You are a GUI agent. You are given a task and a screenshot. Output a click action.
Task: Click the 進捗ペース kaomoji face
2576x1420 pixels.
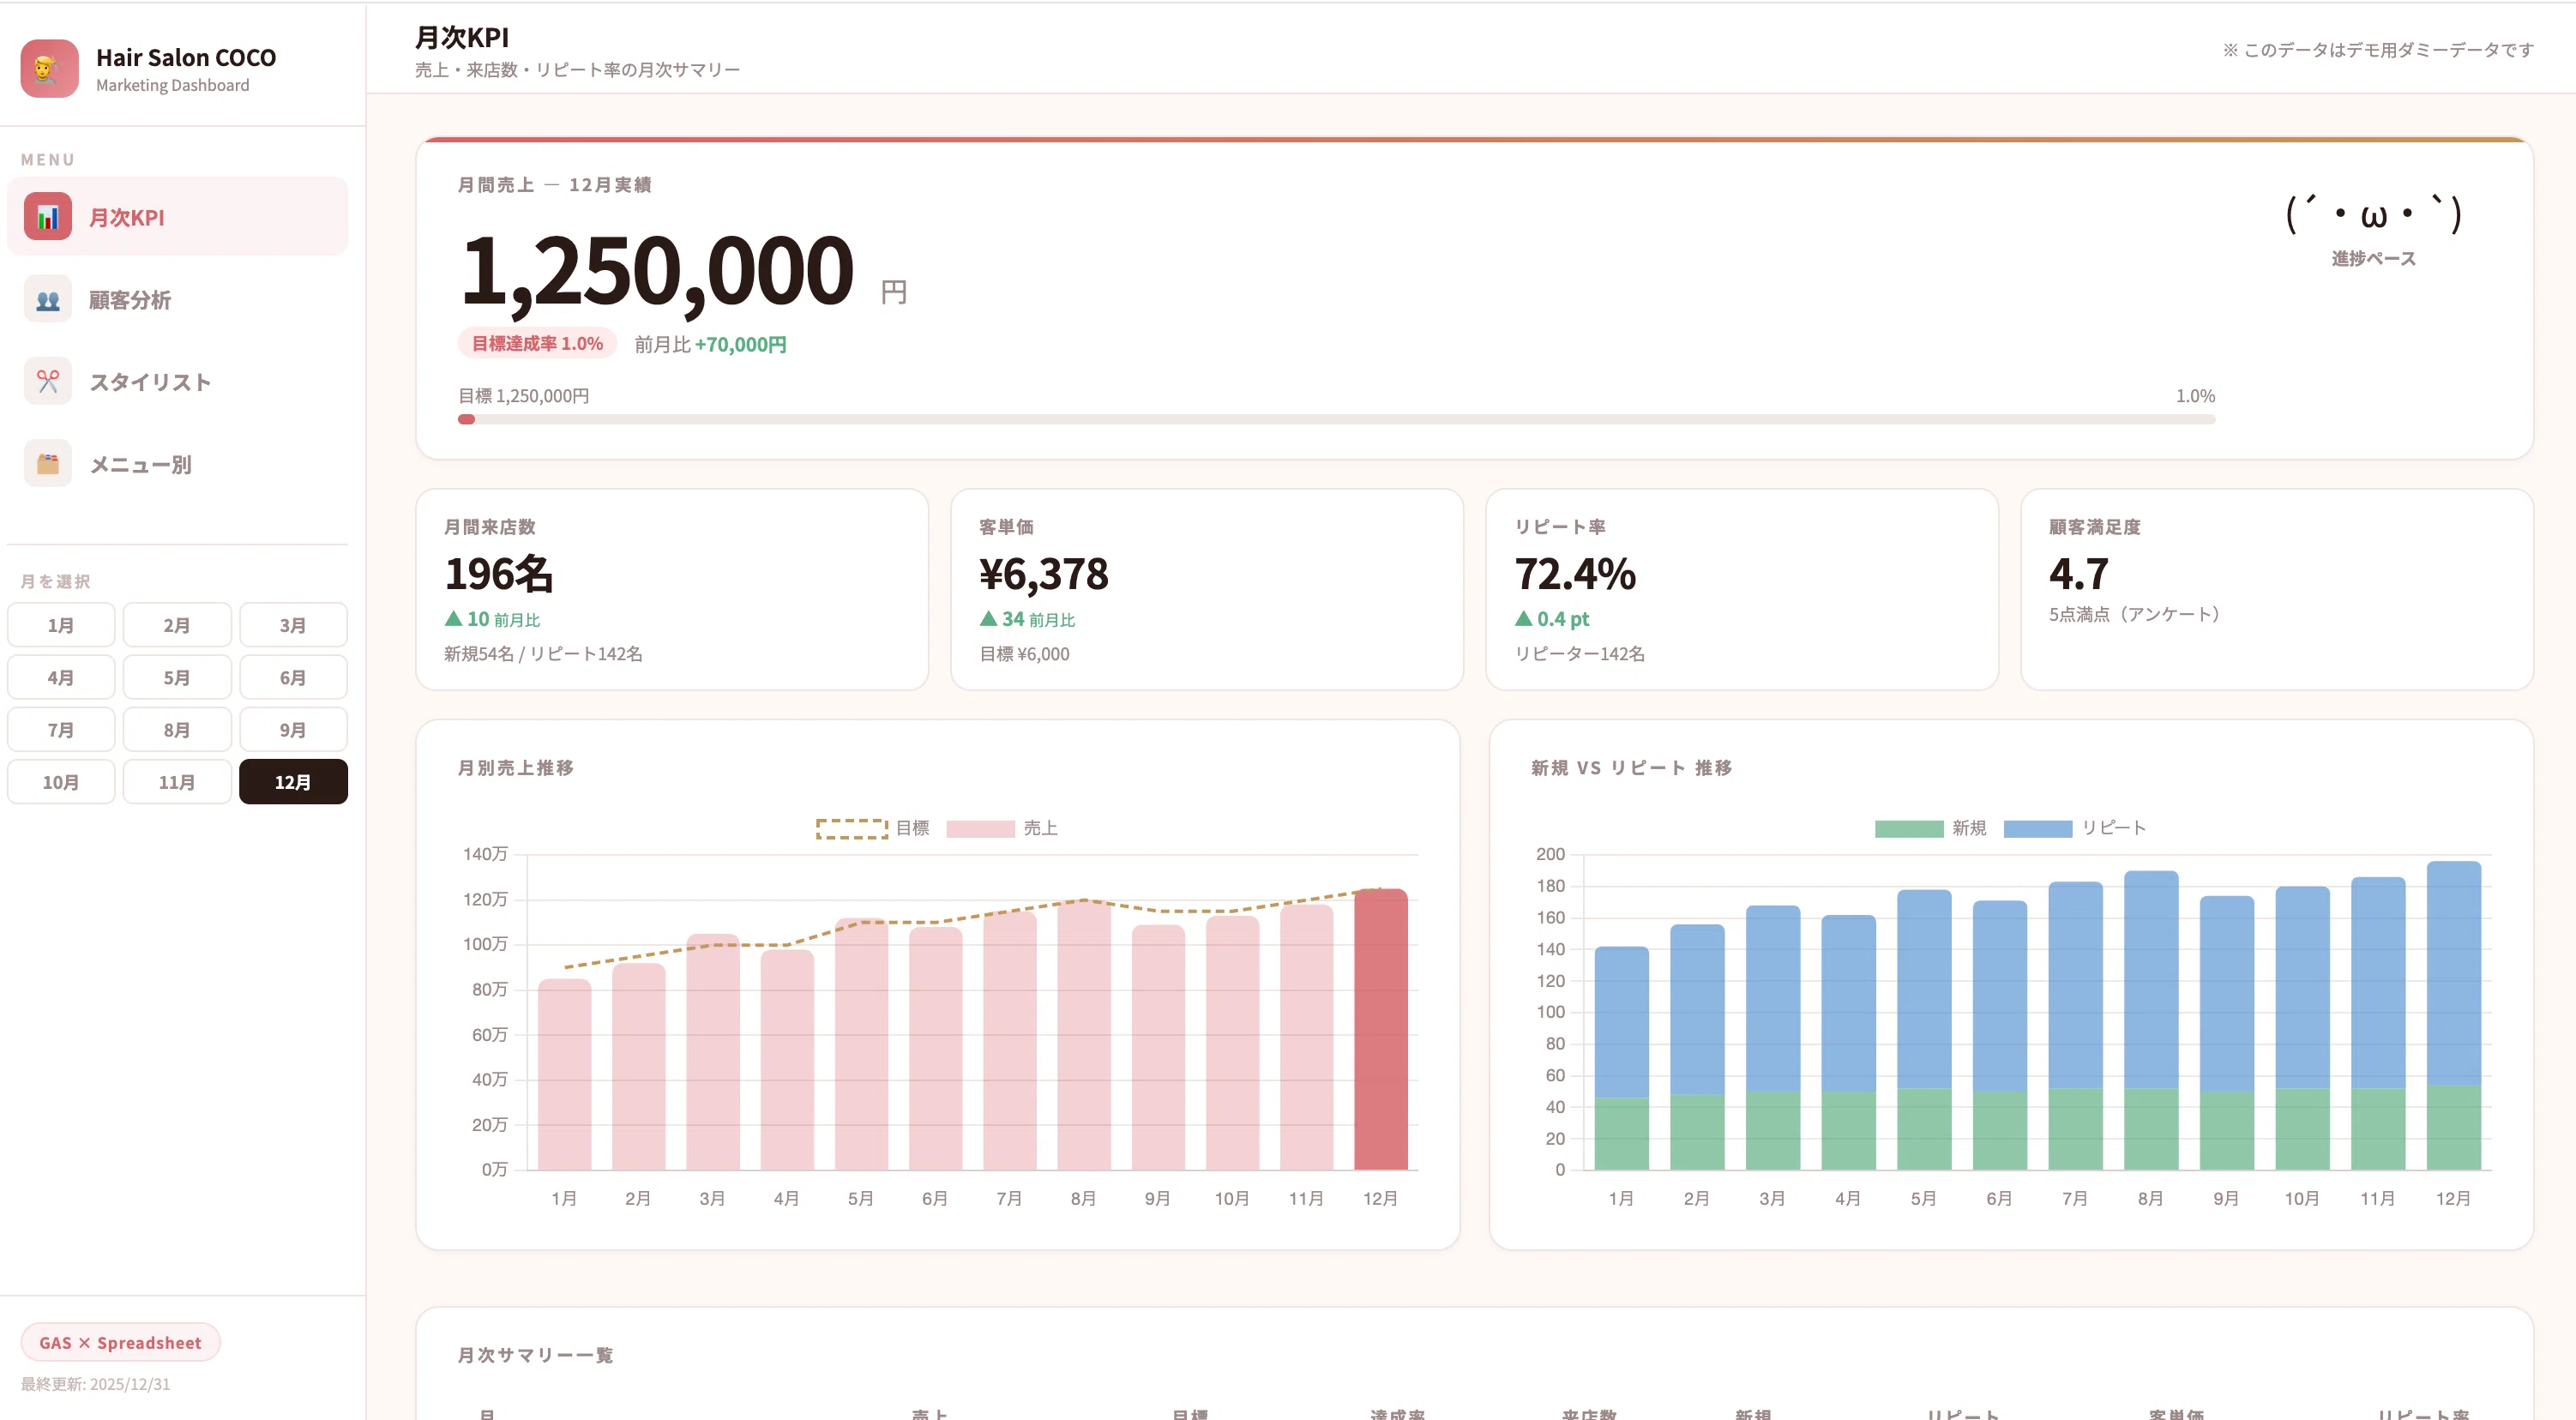coord(2373,214)
